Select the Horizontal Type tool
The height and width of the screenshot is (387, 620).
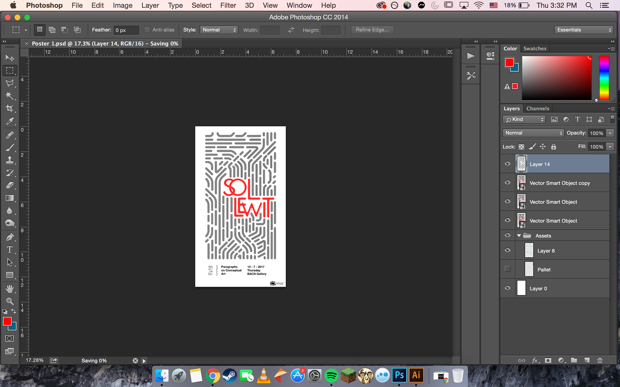(10, 250)
